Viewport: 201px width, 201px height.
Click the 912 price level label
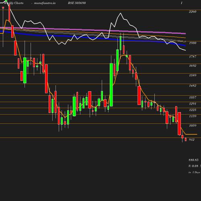point(192,139)
